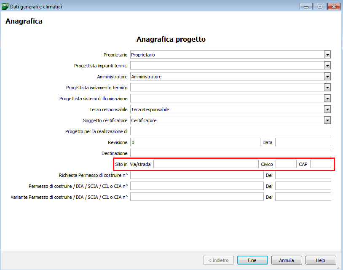
Task: Expand Progettista impianti termici dropdown
Action: click(x=327, y=66)
